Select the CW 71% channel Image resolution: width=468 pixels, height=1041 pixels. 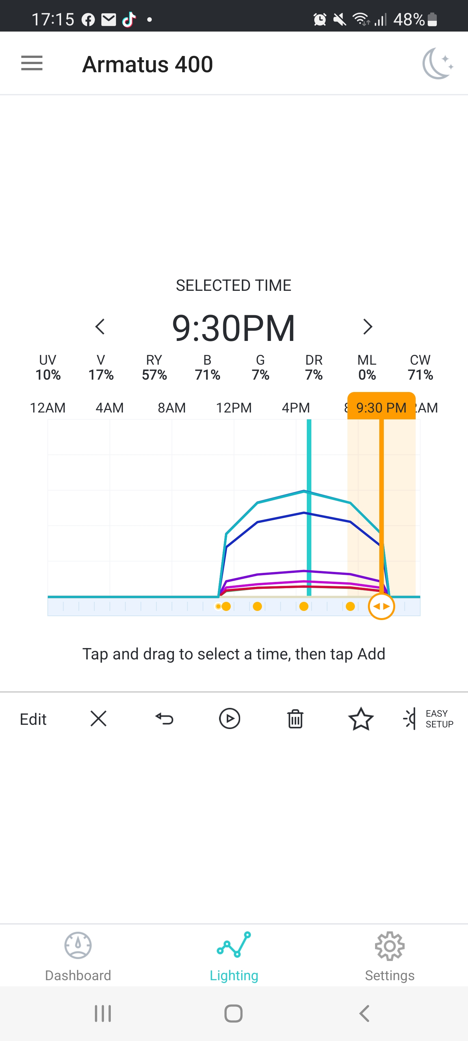(420, 367)
